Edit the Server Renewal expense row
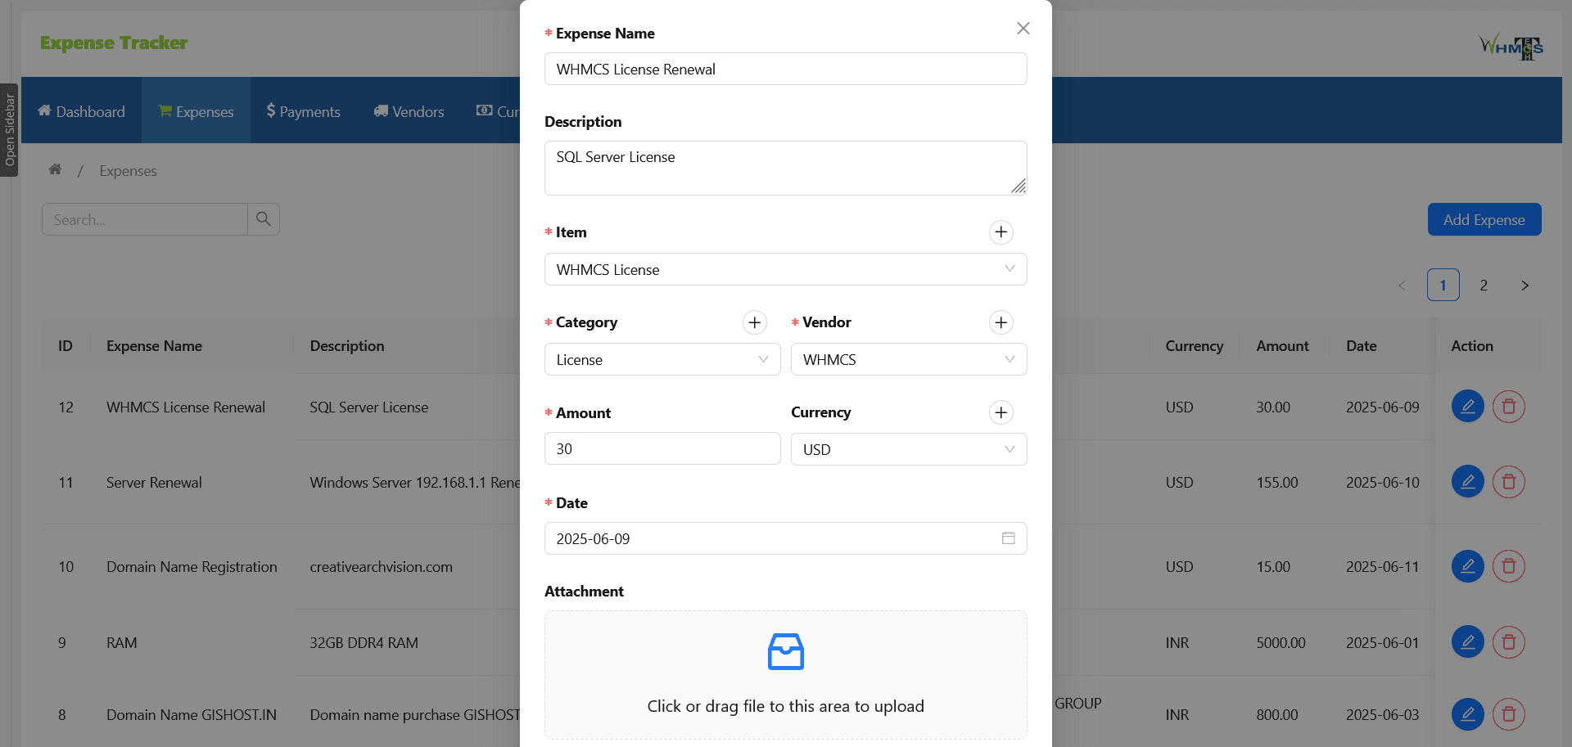The height and width of the screenshot is (747, 1572). point(1467,482)
